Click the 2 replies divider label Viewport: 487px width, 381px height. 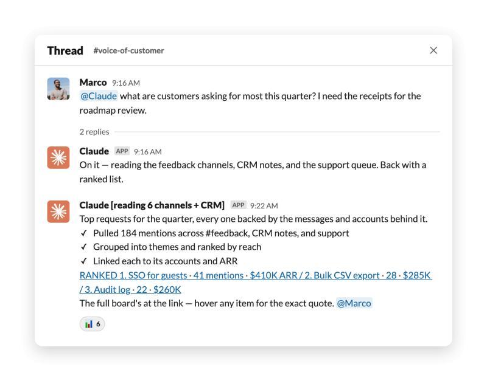click(x=94, y=132)
